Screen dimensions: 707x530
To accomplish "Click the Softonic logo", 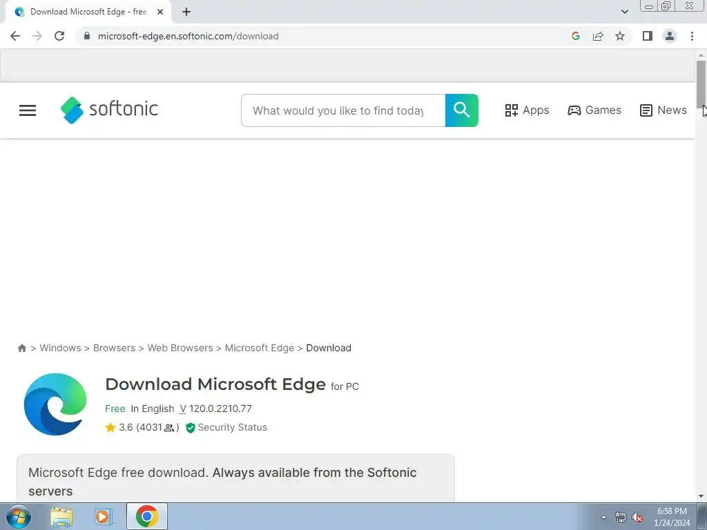I will [x=109, y=110].
